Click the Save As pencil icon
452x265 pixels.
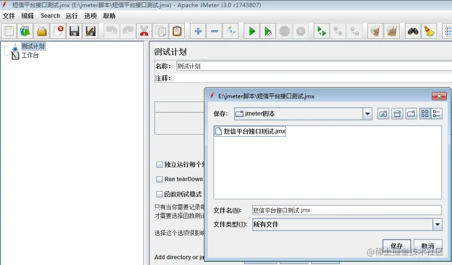click(x=91, y=31)
